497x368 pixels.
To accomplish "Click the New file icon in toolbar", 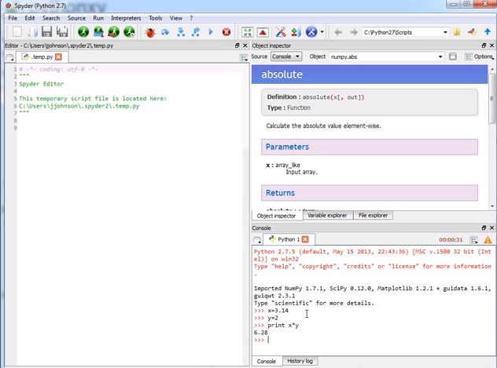I will pyautogui.click(x=17, y=32).
